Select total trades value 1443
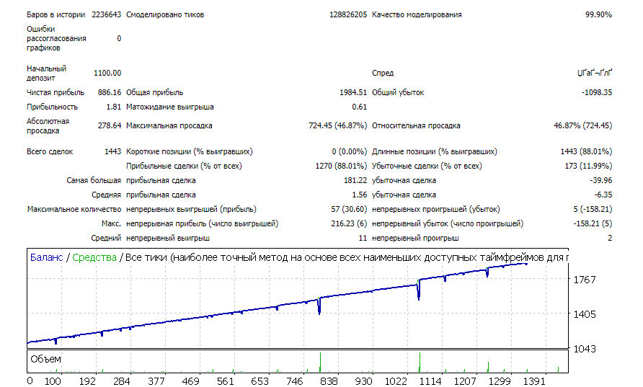 point(112,151)
